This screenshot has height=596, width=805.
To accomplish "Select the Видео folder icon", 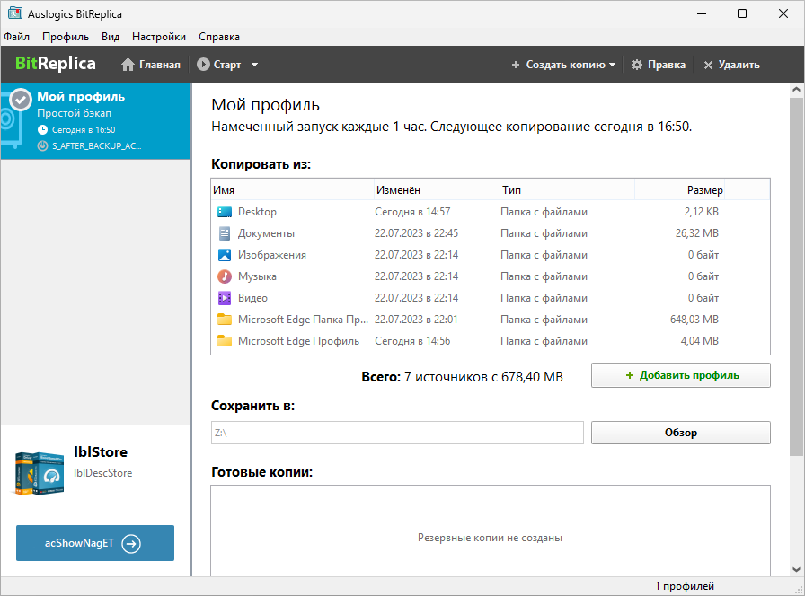I will [x=225, y=298].
